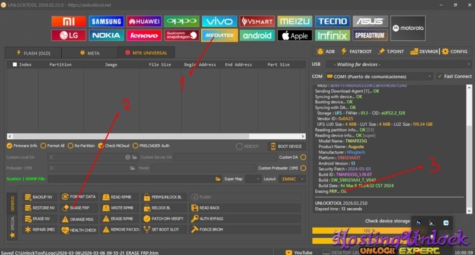Open the Huawei brand section
Image resolution: width=475 pixels, height=255 pixels.
click(x=144, y=21)
